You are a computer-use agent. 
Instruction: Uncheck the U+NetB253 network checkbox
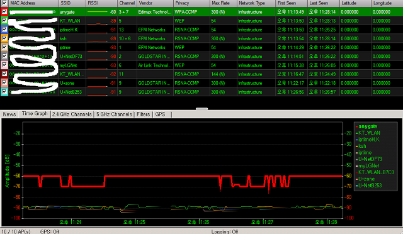pos(4,92)
